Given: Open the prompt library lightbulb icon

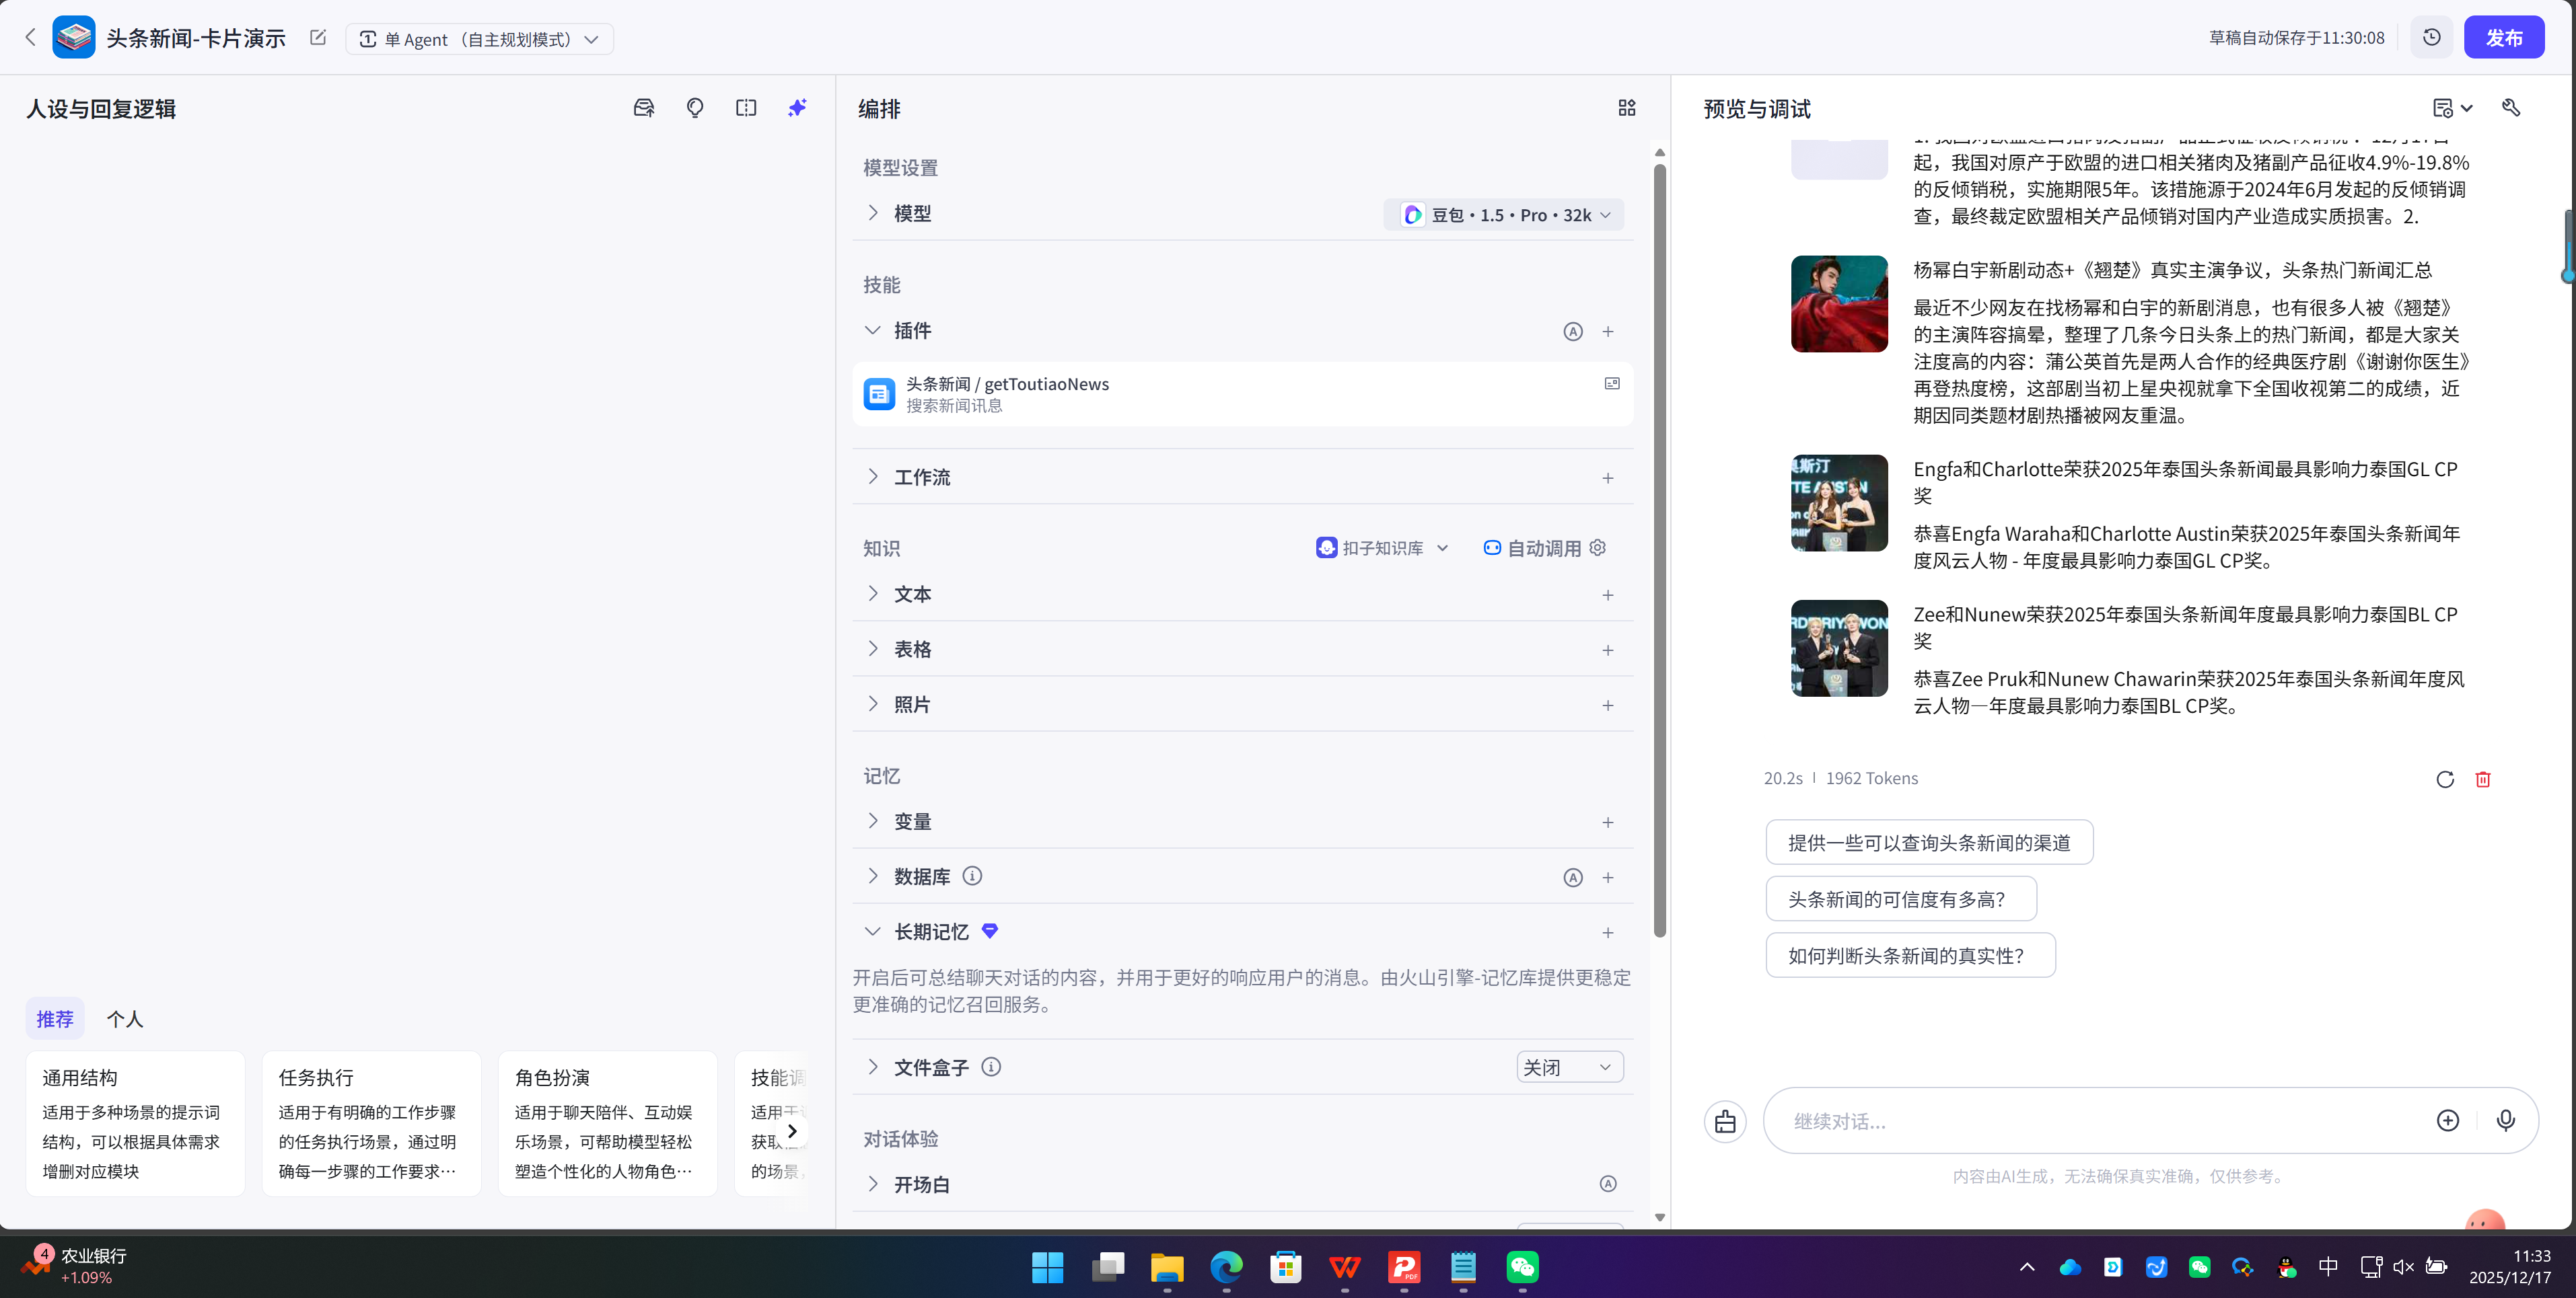Looking at the screenshot, I should (695, 108).
